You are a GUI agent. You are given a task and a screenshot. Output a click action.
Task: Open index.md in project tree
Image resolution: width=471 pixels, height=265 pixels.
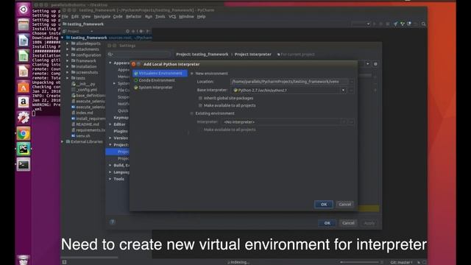click(x=82, y=113)
